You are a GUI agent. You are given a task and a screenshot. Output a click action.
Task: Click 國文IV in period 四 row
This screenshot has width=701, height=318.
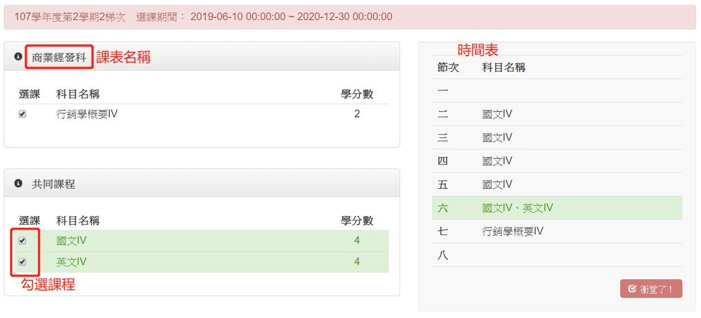click(x=497, y=161)
